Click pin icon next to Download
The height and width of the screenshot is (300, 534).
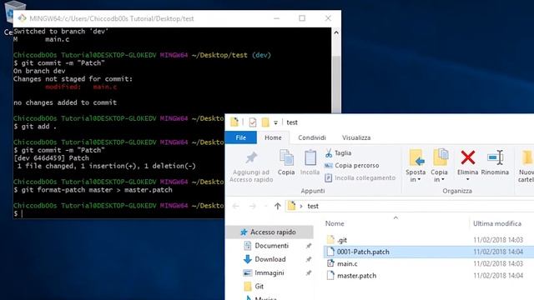[x=309, y=259]
